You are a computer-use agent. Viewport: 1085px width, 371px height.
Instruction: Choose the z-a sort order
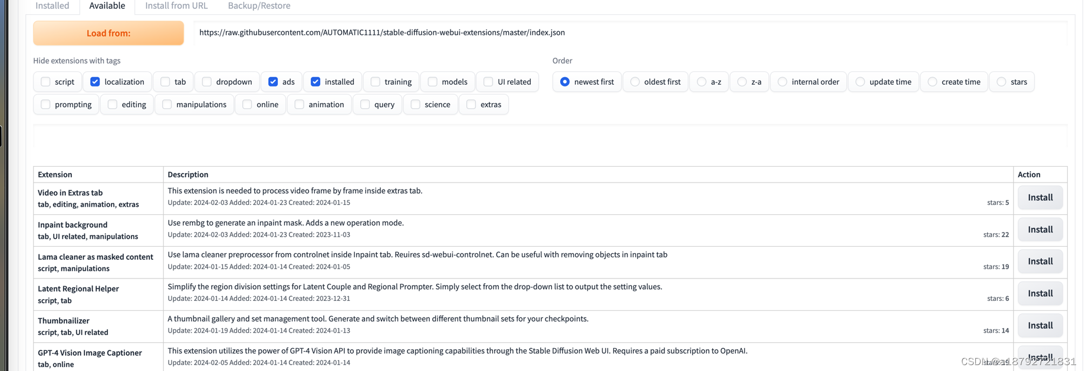[x=742, y=82]
